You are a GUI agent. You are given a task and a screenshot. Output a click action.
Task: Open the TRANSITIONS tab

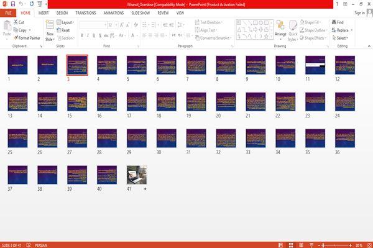click(86, 13)
